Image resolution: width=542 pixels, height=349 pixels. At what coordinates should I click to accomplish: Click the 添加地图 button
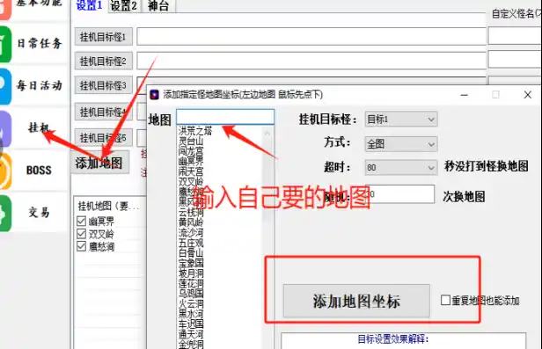[99, 163]
